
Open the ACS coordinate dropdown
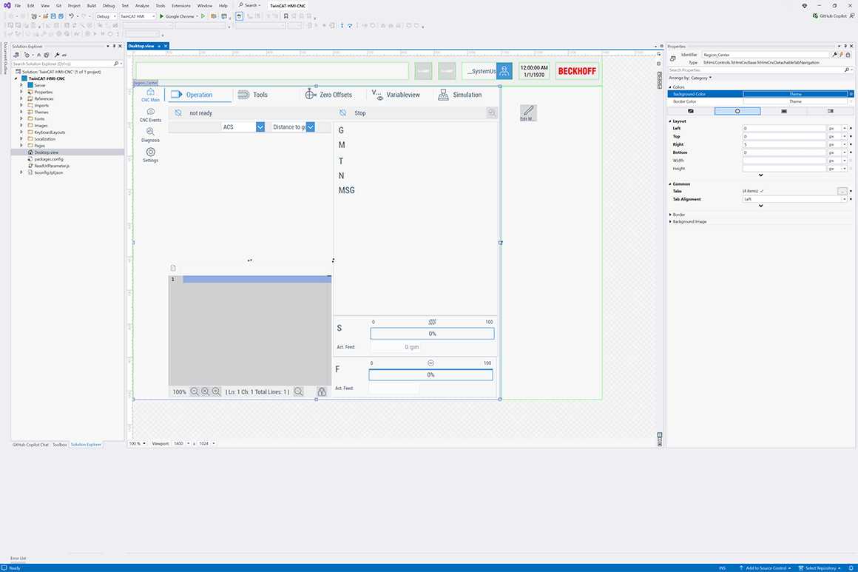click(260, 127)
